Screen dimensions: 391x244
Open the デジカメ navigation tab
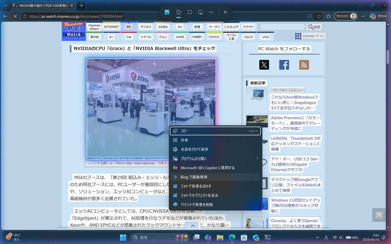click(146, 27)
